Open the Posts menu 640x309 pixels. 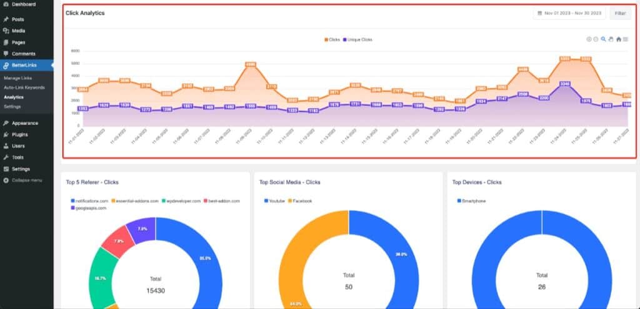point(18,19)
